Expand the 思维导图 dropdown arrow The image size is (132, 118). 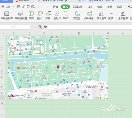(94, 18)
